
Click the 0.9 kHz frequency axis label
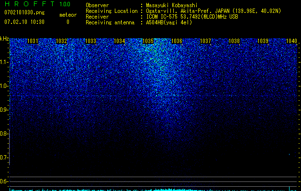click(4, 110)
